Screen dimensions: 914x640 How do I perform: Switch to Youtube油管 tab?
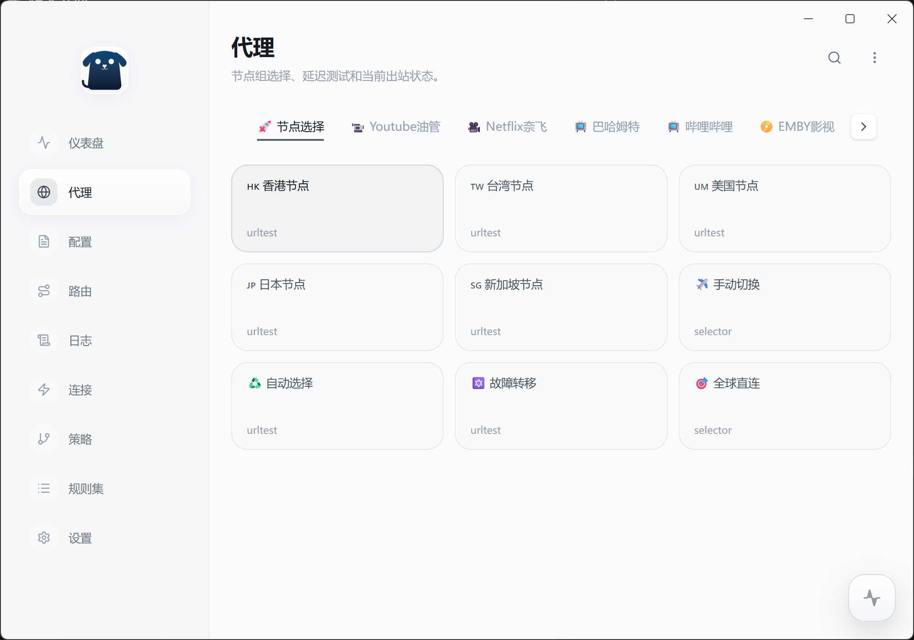coord(396,127)
